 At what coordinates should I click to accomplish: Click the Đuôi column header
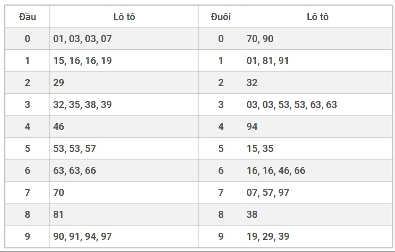click(220, 17)
